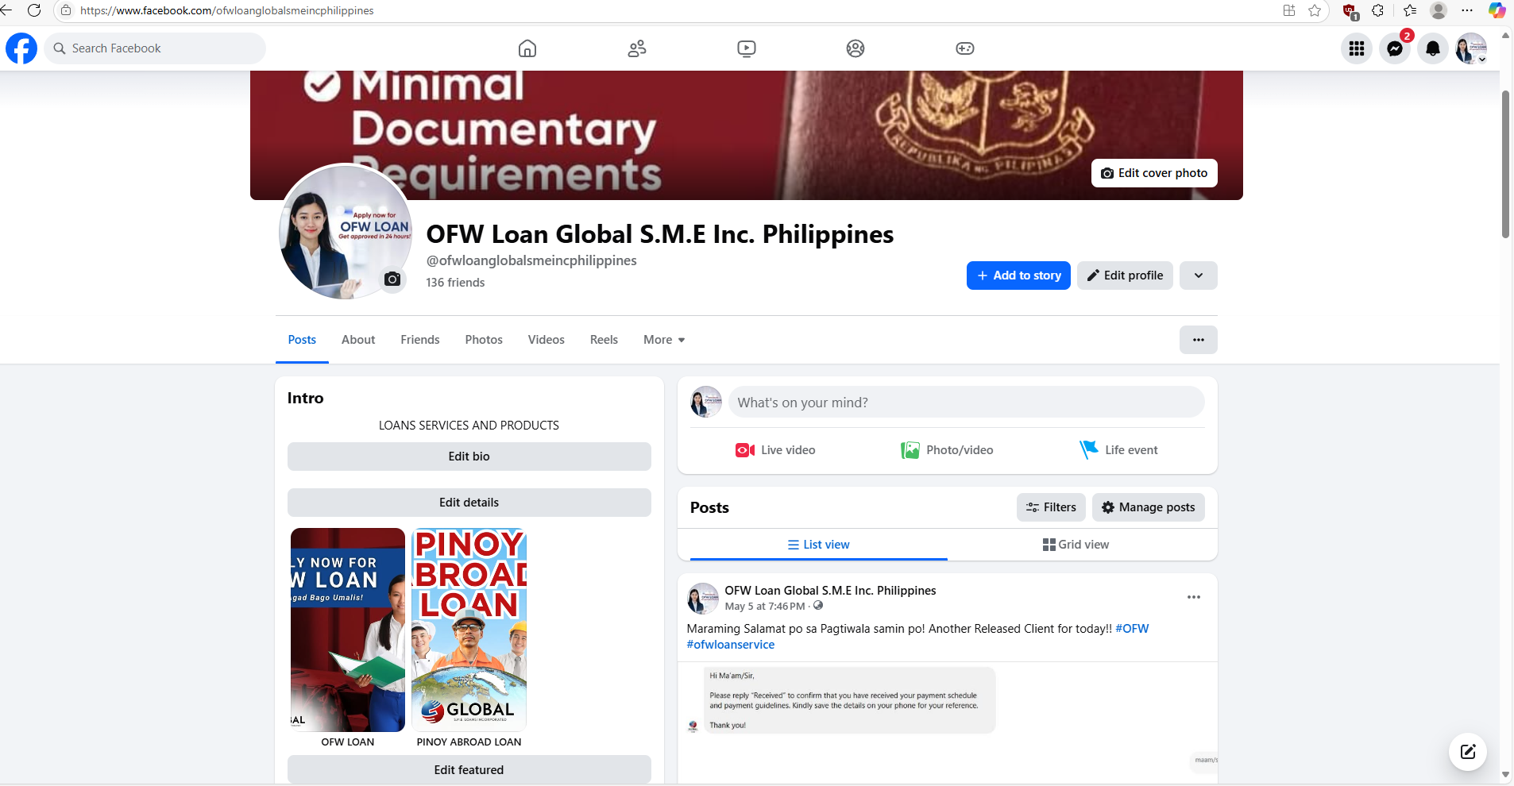View site information lock icon
This screenshot has width=1514, height=786.
[67, 10]
